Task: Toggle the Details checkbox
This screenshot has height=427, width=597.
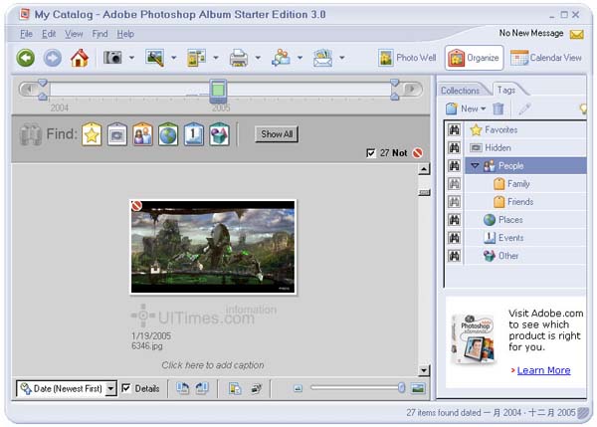Action: point(125,388)
